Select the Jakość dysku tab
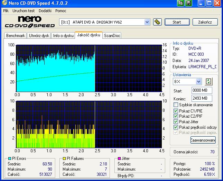Image resolution: width=223 pixels, height=181 pixels. click(89, 35)
